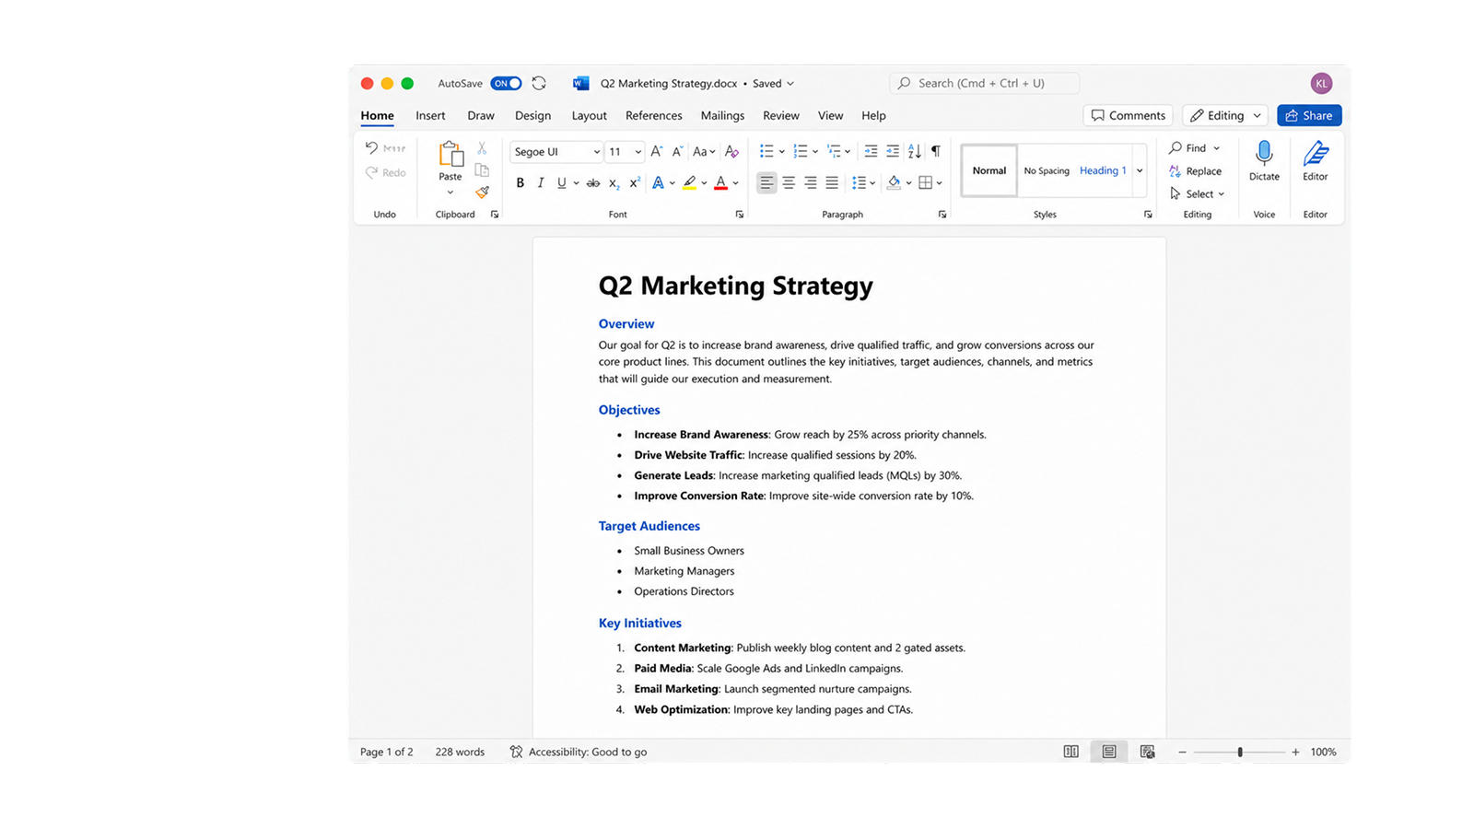Open the References ribbon tab

654,115
